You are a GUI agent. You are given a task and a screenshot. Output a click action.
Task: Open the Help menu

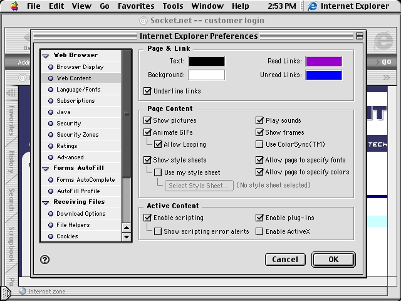pos(241,6)
